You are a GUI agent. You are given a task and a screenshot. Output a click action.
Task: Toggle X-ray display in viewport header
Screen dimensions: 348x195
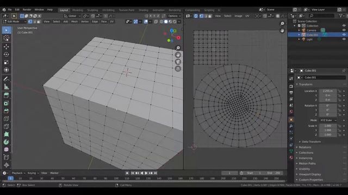click(x=156, y=22)
